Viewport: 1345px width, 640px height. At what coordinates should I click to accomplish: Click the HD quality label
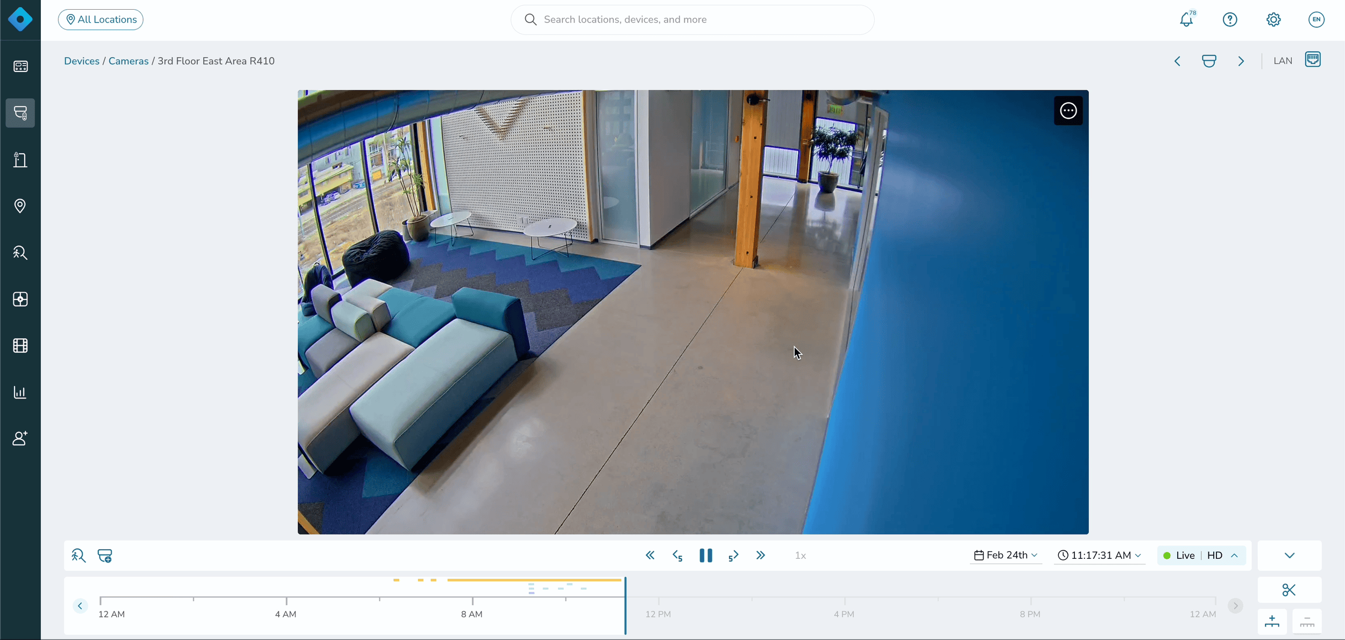1215,556
